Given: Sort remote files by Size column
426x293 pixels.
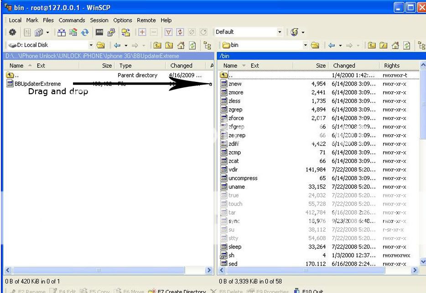Looking at the screenshot, I should [x=310, y=66].
